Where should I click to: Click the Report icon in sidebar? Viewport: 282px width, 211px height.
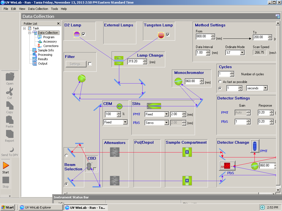[10, 134]
